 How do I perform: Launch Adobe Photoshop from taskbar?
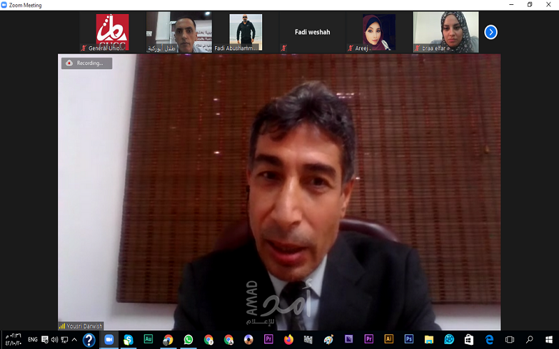409,339
